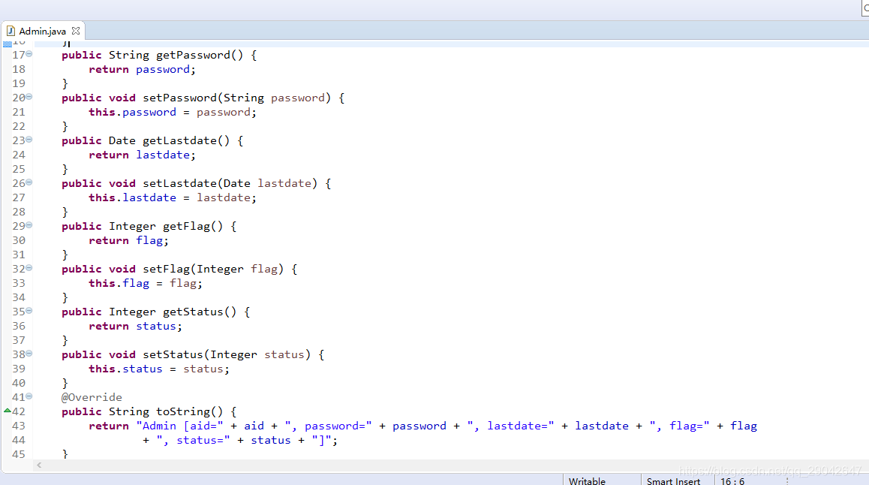The width and height of the screenshot is (869, 485).
Task: Click the Java file icon on Admin.java tab
Action: point(11,31)
